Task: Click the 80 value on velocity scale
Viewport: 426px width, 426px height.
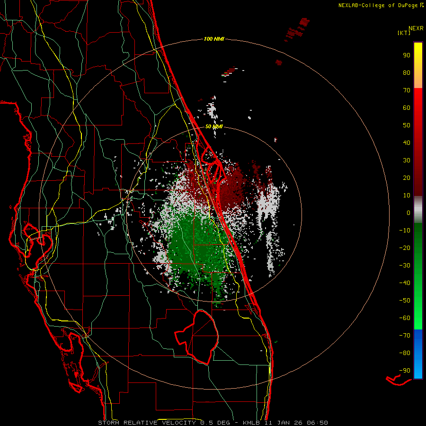Action: [x=407, y=73]
